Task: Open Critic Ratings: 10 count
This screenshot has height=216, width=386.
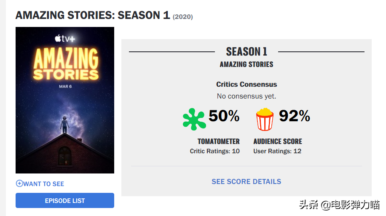Action: click(x=215, y=151)
